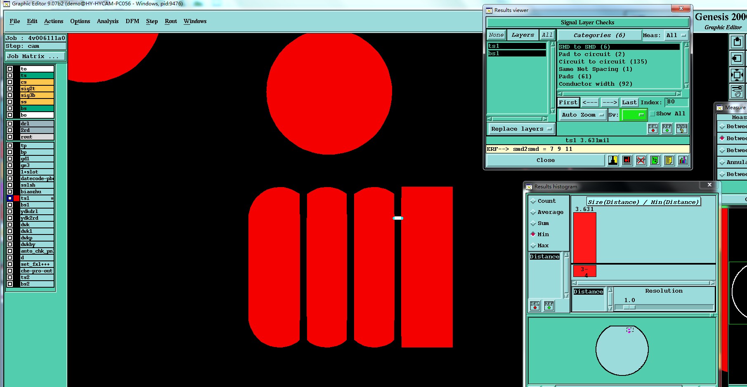Viewport: 747px width, 387px height.
Task: Click the DEL icon in Results histogram
Action: 535,305
